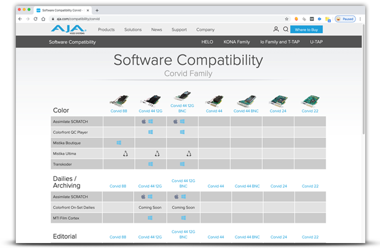The height and width of the screenshot is (251, 380).
Task: Click the search magnifier icon in the site header
Action: [x=286, y=30]
